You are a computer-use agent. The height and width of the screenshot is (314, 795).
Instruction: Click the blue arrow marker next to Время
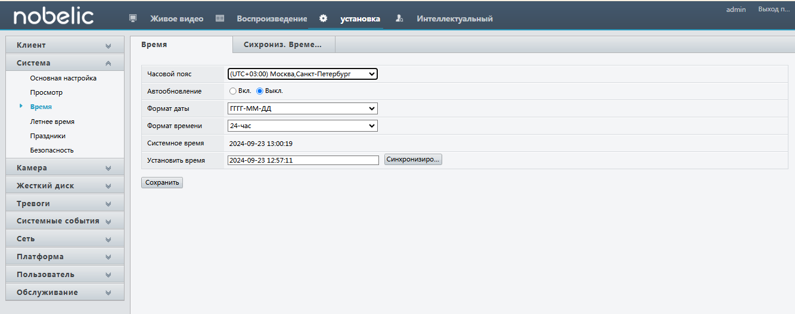point(21,106)
